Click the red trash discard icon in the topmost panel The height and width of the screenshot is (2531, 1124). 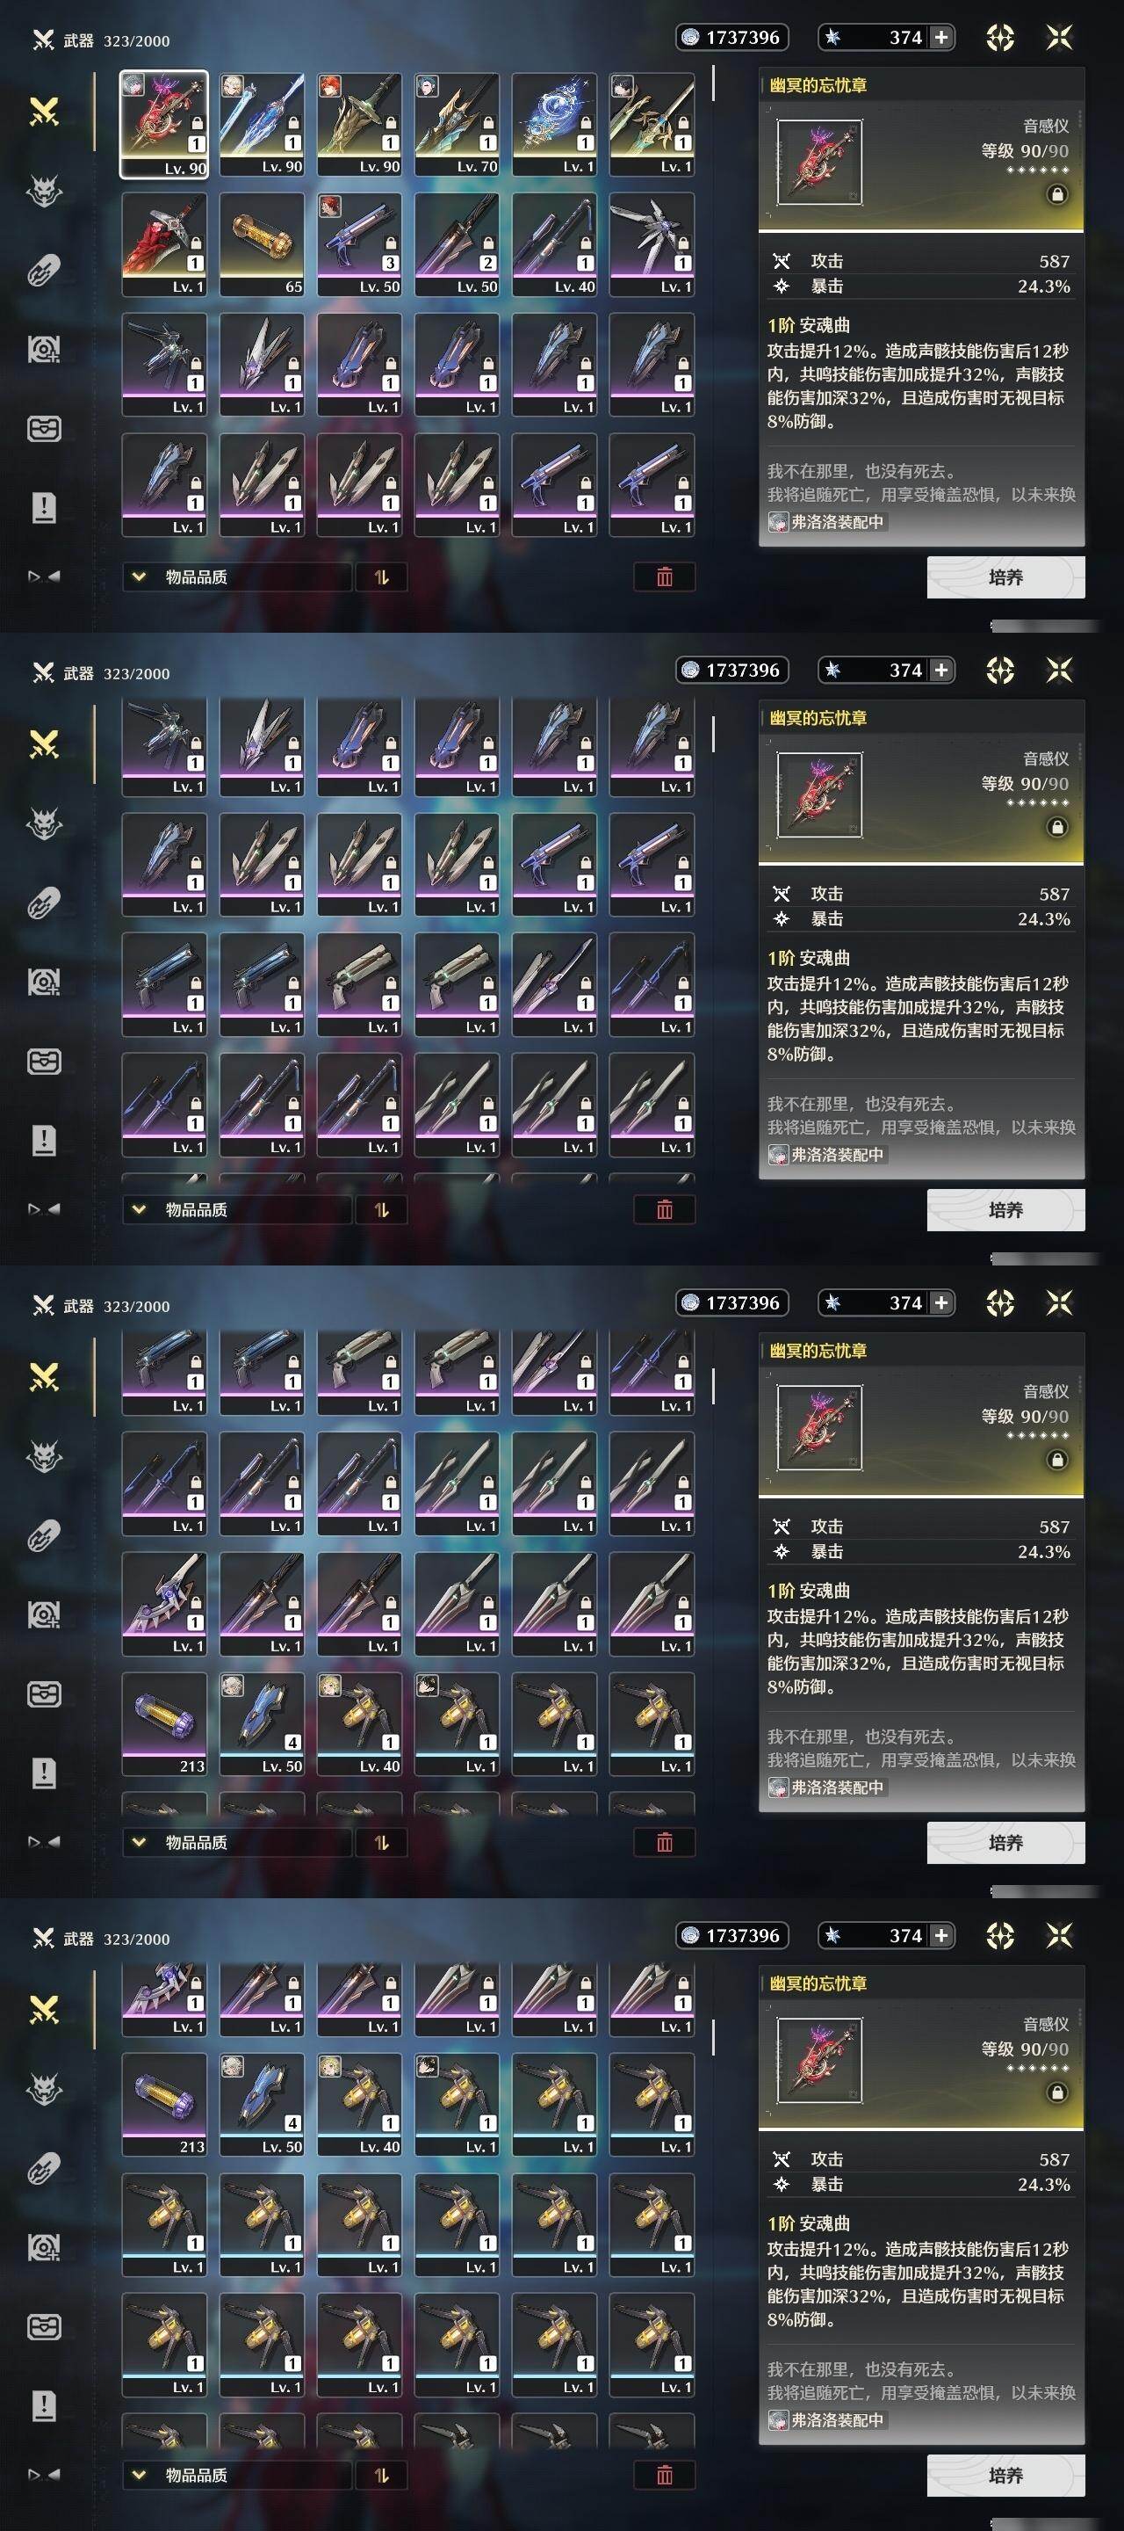click(665, 577)
